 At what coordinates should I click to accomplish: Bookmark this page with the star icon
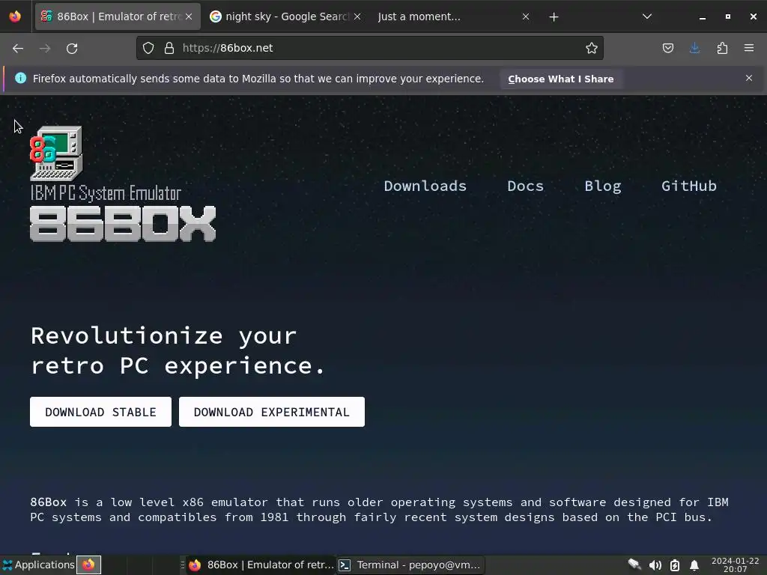coord(592,48)
